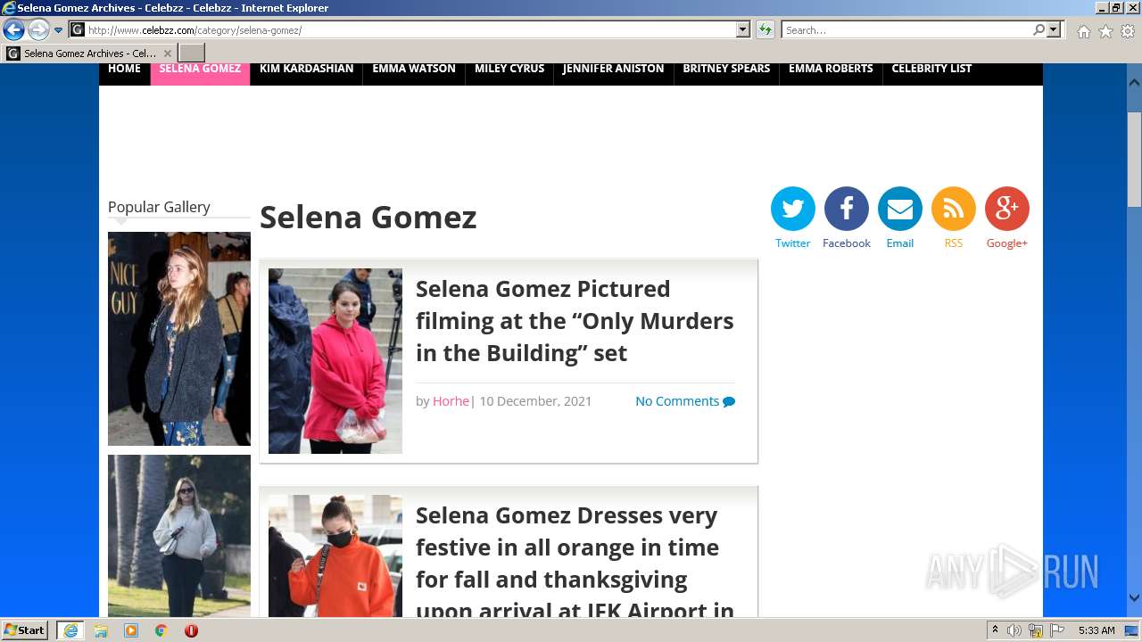
Task: Expand the address bar history dropdown
Action: click(743, 30)
